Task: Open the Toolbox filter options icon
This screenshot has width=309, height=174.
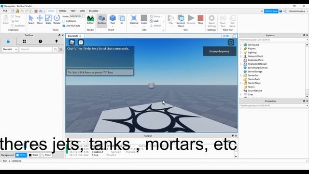Action: [61, 49]
